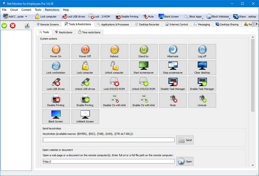This screenshot has width=259, height=176.
Task: Click the Open website button
Action: (x=185, y=161)
